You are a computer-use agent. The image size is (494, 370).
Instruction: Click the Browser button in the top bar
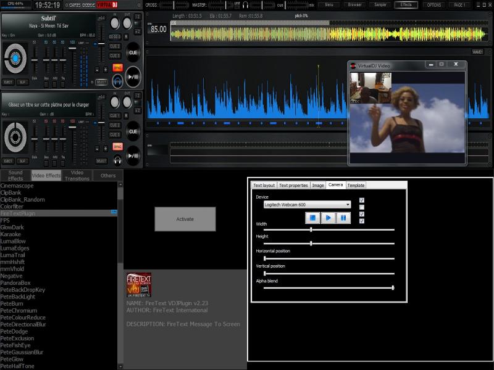354,5
